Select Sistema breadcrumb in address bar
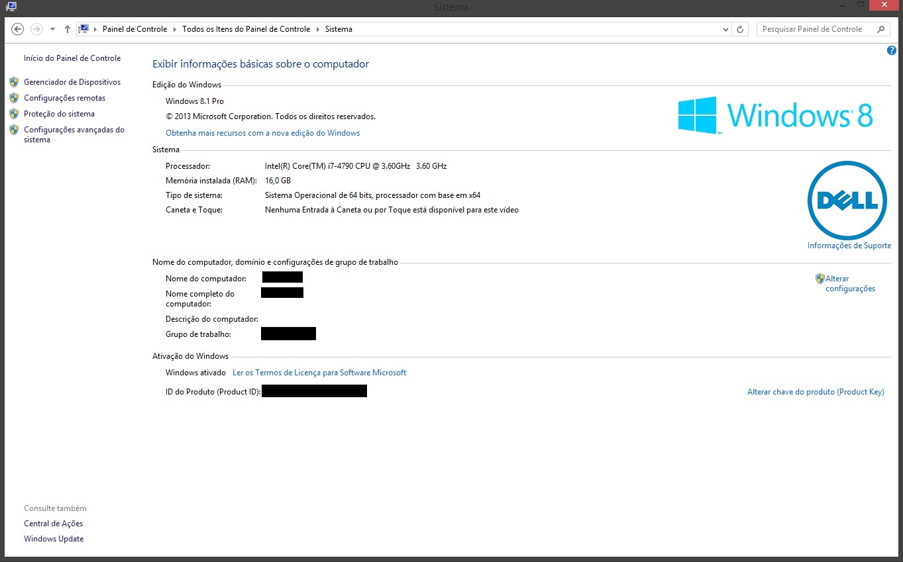Image resolution: width=903 pixels, height=562 pixels. tap(339, 29)
